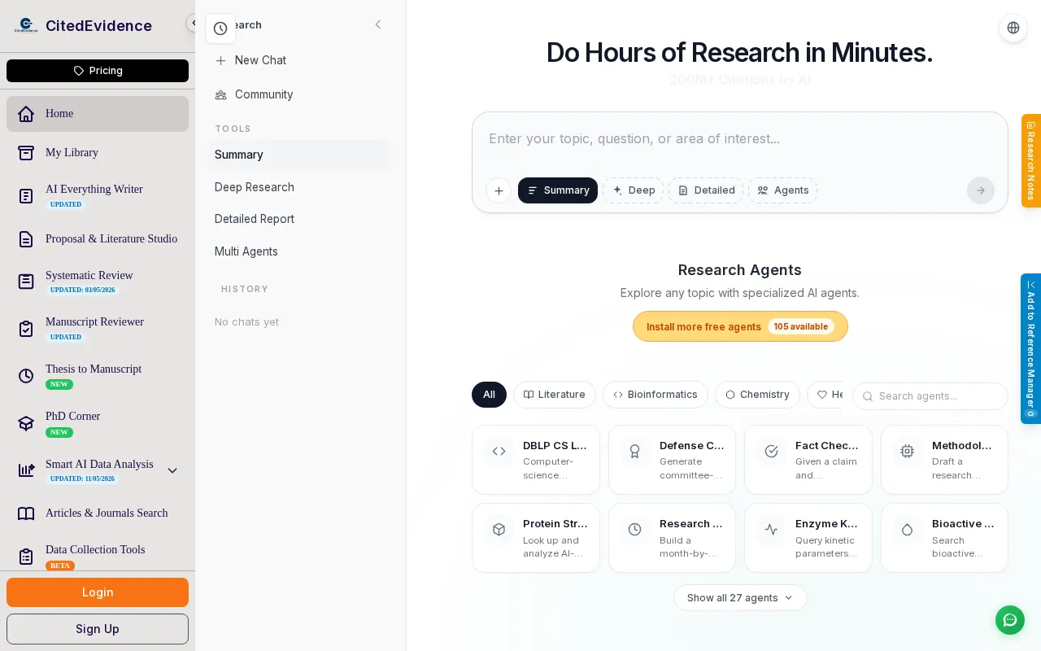Toggle the Deep mode chip
Image resolution: width=1041 pixels, height=651 pixels.
click(634, 190)
